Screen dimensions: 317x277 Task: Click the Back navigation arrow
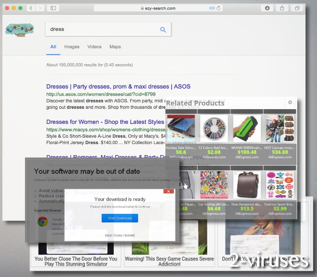point(31,8)
